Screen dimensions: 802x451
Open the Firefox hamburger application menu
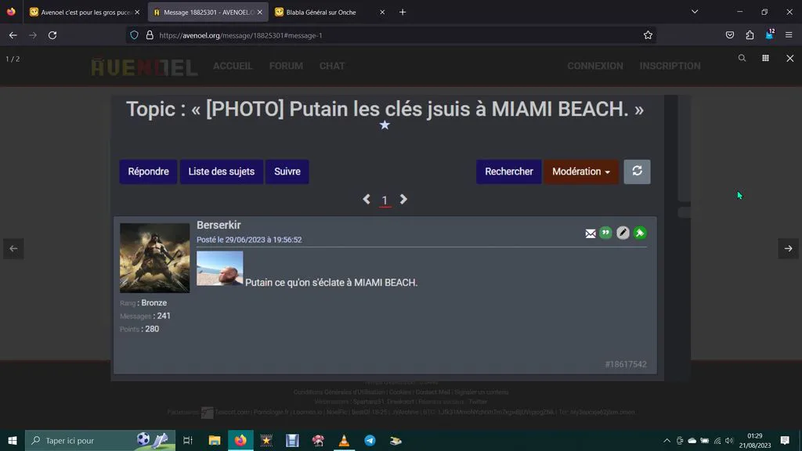coord(789,35)
